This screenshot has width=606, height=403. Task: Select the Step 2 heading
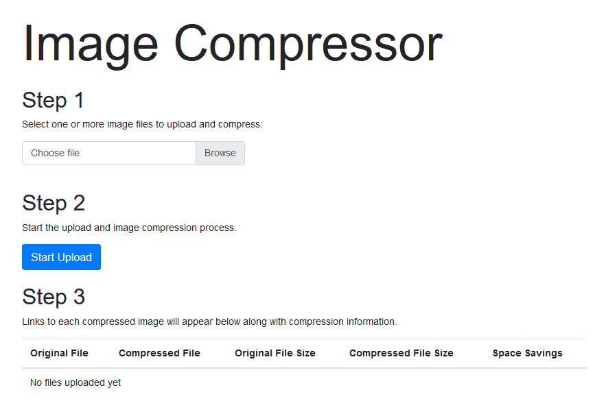click(53, 203)
